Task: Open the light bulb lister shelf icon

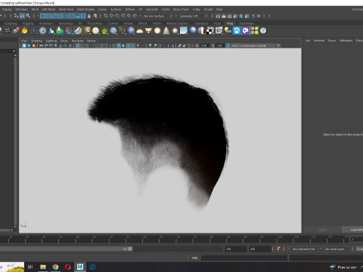Action: 228,31
